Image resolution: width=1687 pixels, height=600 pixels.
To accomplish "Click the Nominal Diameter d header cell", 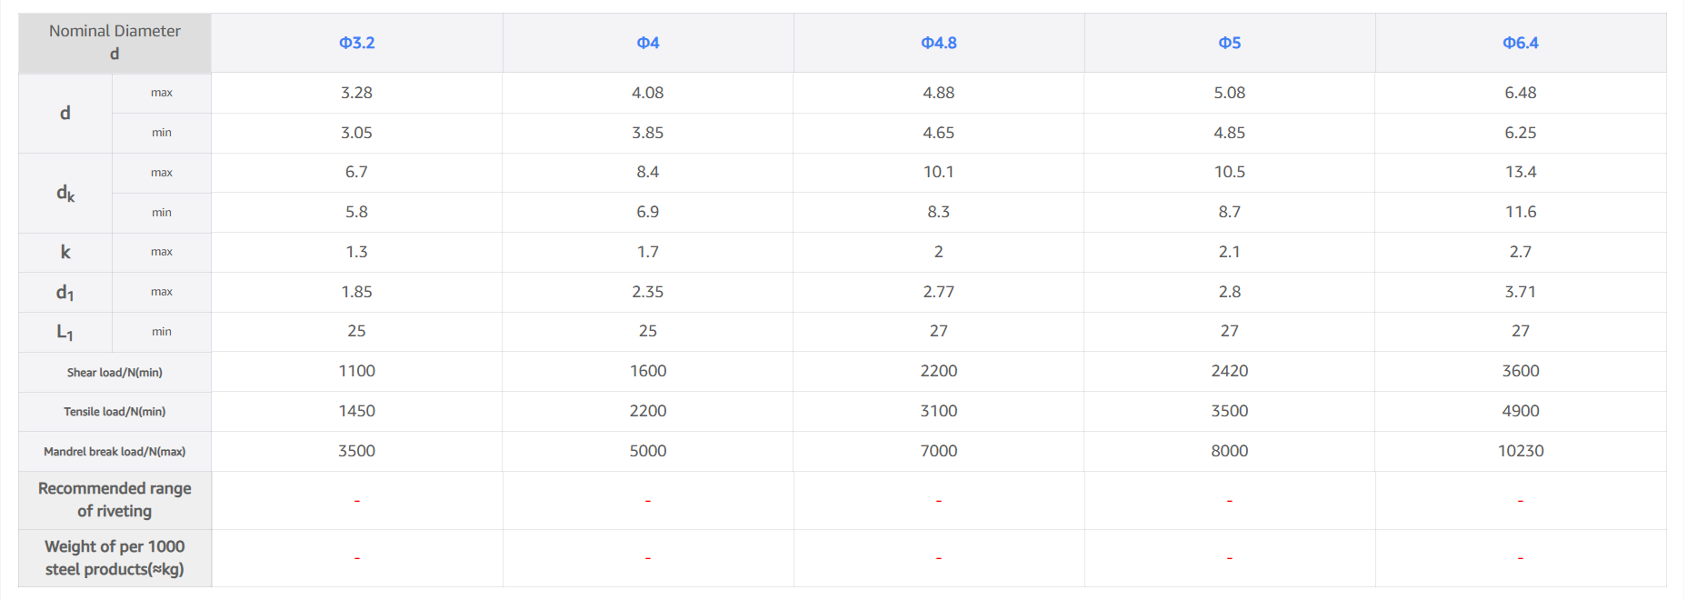I will point(115,43).
